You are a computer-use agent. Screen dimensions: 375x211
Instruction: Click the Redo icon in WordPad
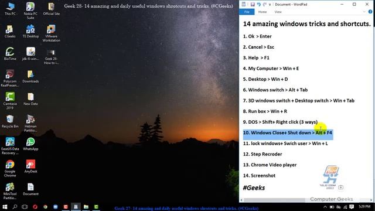click(264, 4)
